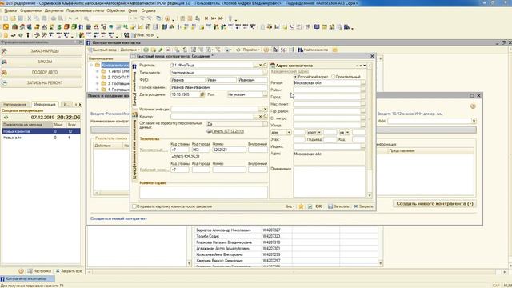
Task: Open the birth date calendar picker
Action: (x=202, y=94)
